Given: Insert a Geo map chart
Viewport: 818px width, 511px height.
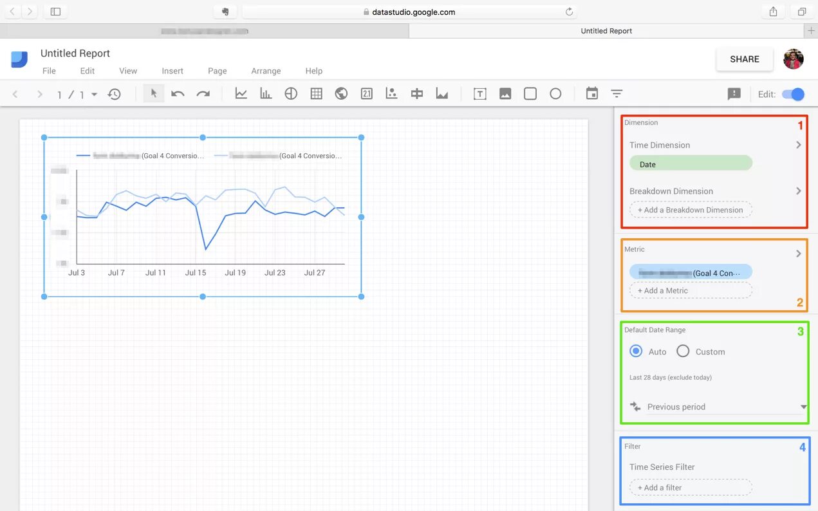Looking at the screenshot, I should point(341,94).
